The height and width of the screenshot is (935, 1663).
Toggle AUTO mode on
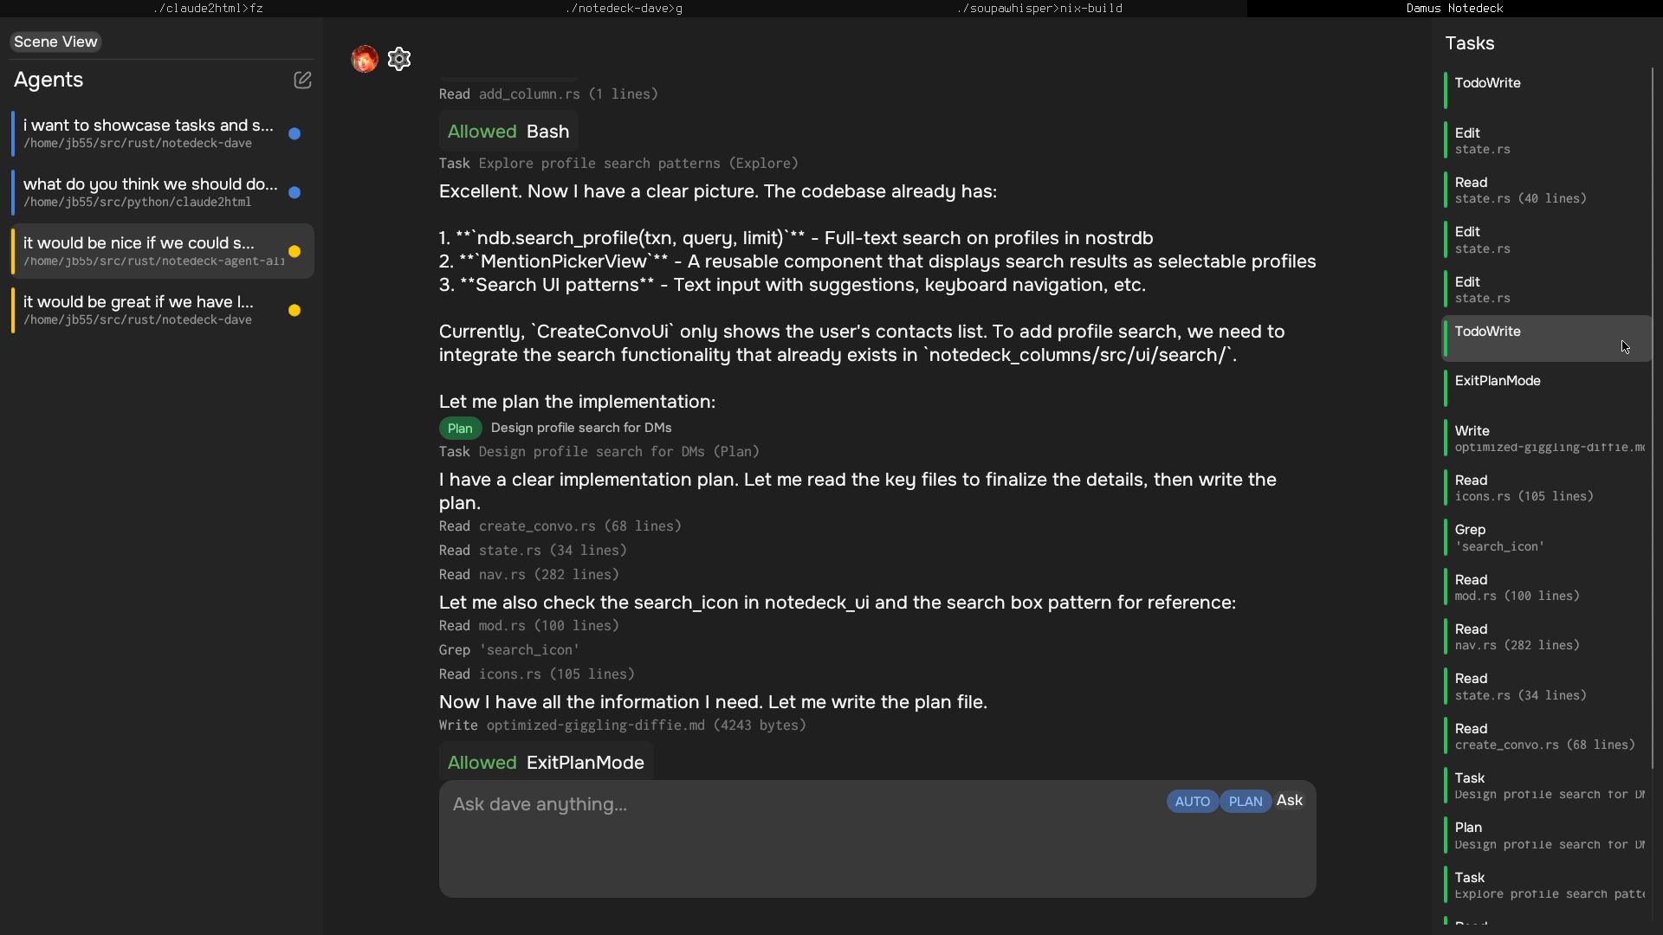click(1192, 802)
